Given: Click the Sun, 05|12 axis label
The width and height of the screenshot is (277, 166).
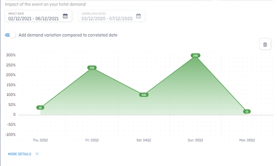Looking at the screenshot, I should pyautogui.click(x=195, y=140).
